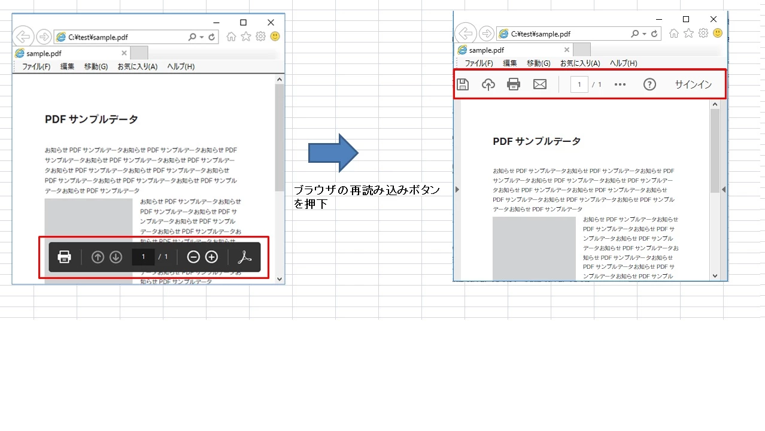Click scroll up arrow in left window scrollbar

(280, 79)
